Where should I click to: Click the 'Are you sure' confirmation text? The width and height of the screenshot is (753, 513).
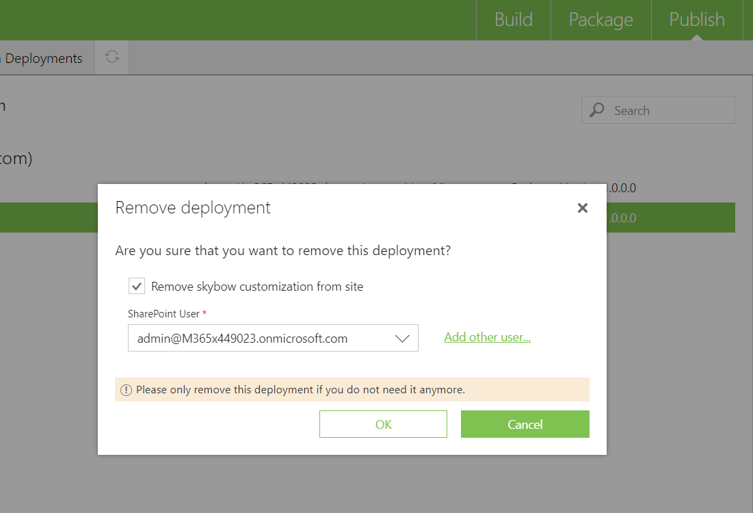(x=283, y=251)
